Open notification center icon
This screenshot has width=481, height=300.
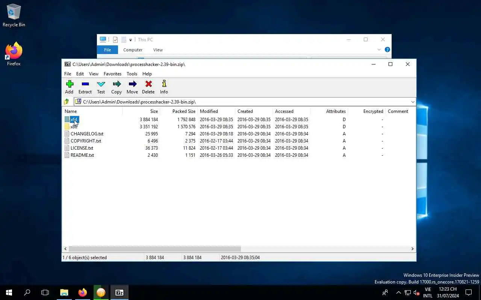(x=469, y=292)
